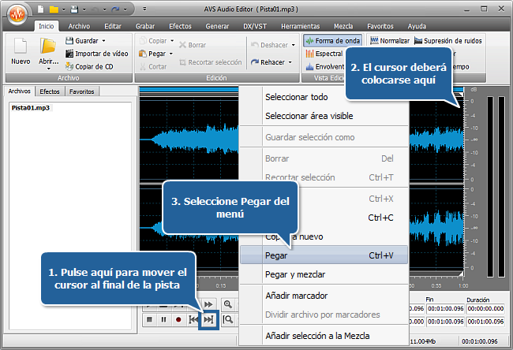Click the go-to-start transport button

[x=193, y=319]
